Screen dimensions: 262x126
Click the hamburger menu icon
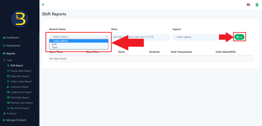click(43, 4)
